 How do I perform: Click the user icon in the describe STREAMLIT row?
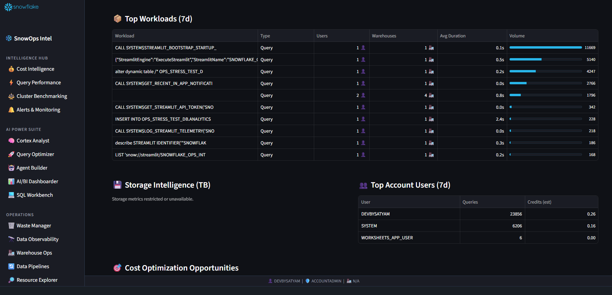click(363, 143)
